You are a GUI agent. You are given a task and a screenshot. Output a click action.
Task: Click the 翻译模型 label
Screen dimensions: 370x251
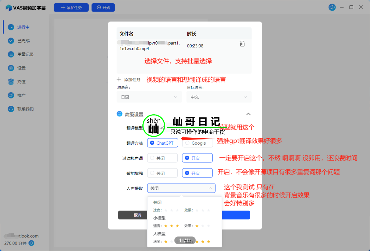[x=134, y=128]
